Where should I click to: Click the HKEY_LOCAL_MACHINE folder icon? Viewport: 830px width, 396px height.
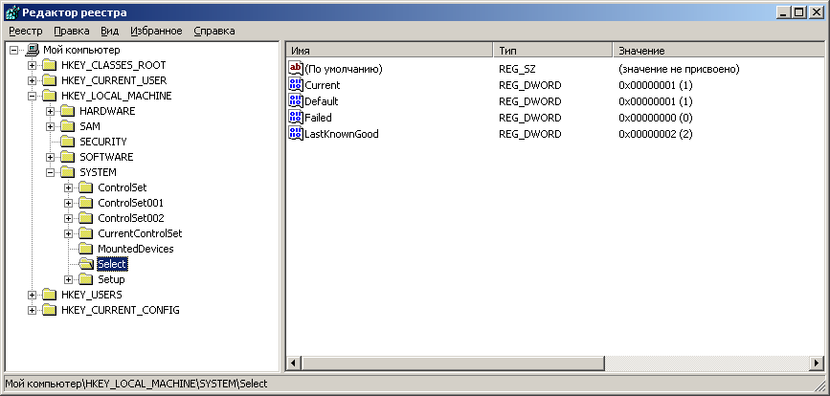49,97
